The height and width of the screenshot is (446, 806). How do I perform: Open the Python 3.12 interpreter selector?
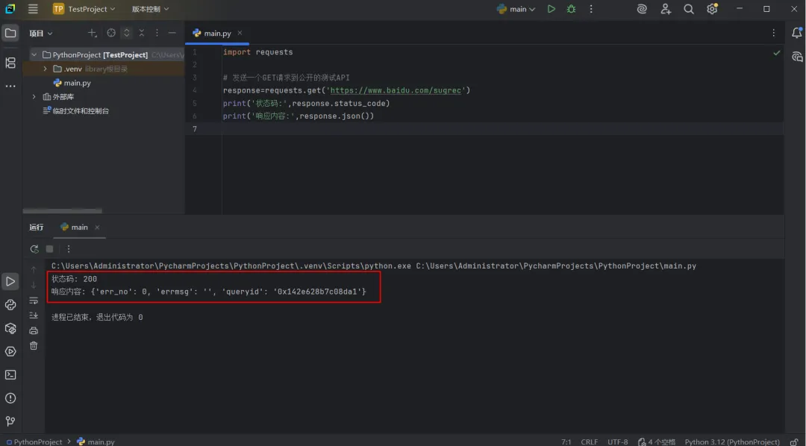pyautogui.click(x=732, y=442)
